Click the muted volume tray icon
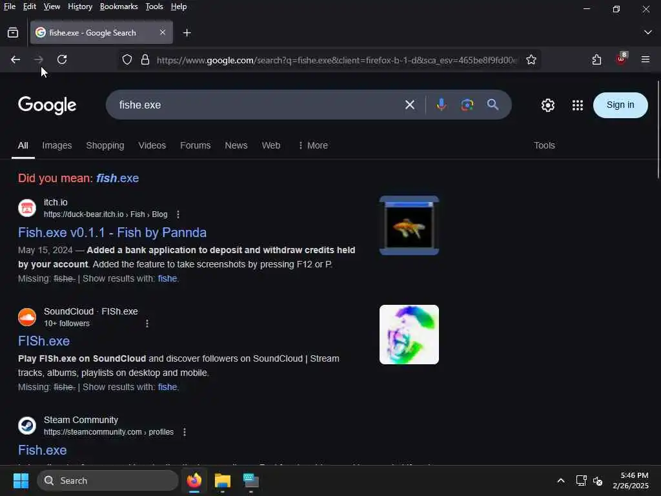The height and width of the screenshot is (496, 661). pos(597,480)
